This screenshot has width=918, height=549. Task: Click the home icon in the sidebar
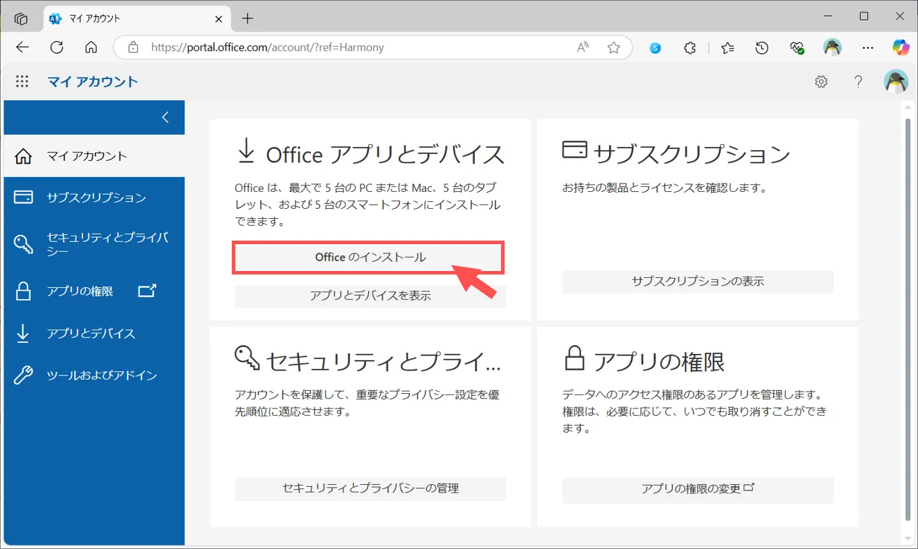pos(23,156)
